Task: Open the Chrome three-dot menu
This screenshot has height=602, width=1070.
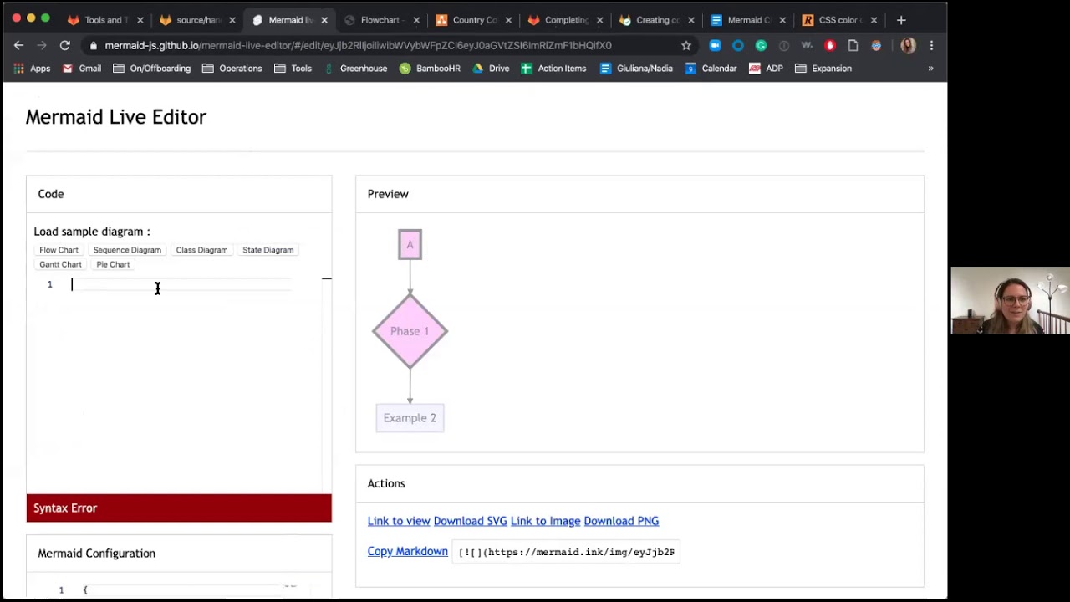Action: click(x=931, y=45)
